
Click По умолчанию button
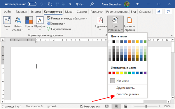(59, 29)
